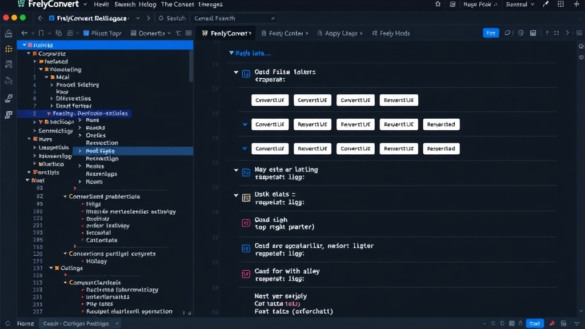Click the tree panel vertical scrollbar

191,66
